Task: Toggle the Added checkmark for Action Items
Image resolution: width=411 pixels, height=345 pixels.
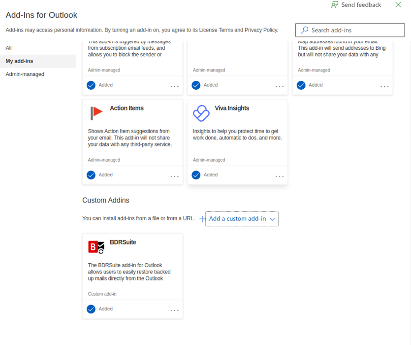Action: coord(91,175)
